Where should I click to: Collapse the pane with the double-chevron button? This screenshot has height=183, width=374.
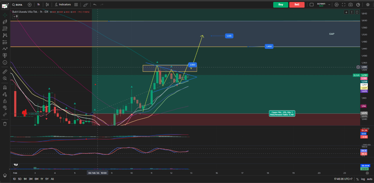352,12
